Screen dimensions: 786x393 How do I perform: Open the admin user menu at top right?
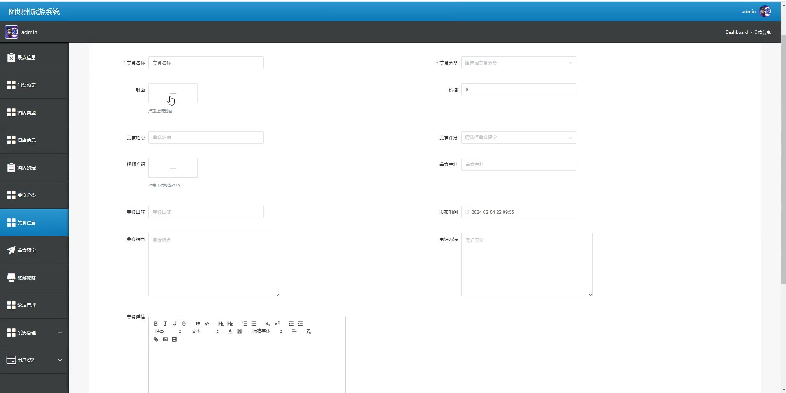[756, 12]
